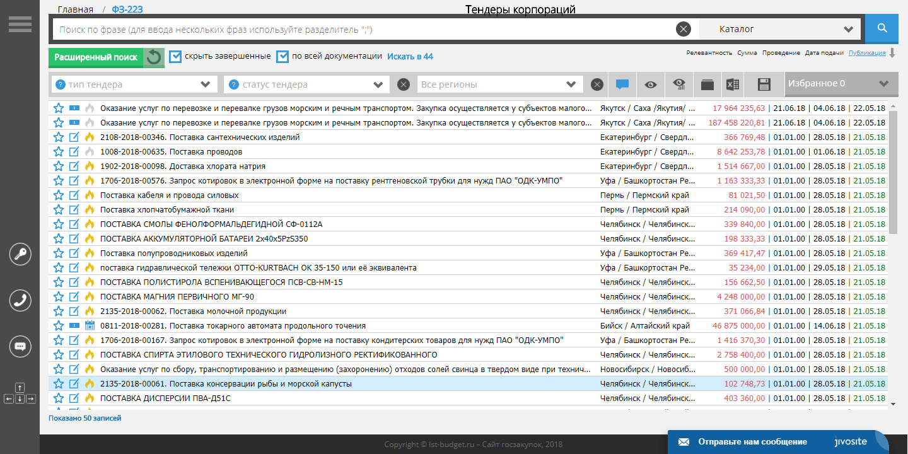
Task: Click the eye 'all' icon in toolbar
Action: click(679, 84)
